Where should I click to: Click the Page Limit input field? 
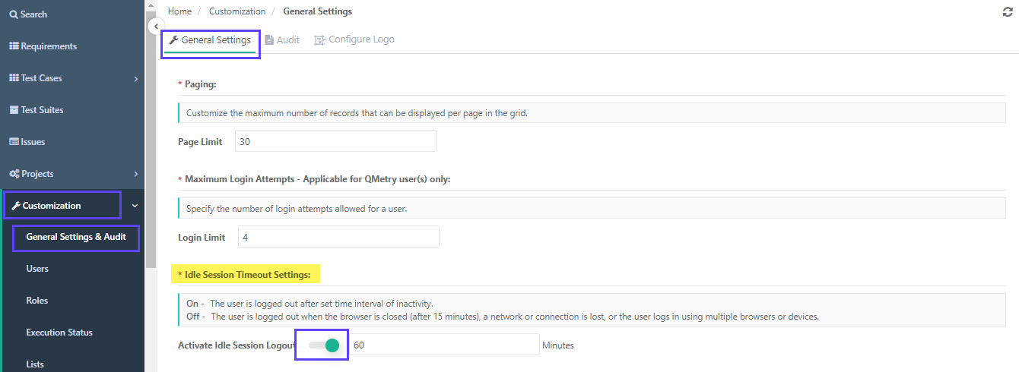point(335,141)
